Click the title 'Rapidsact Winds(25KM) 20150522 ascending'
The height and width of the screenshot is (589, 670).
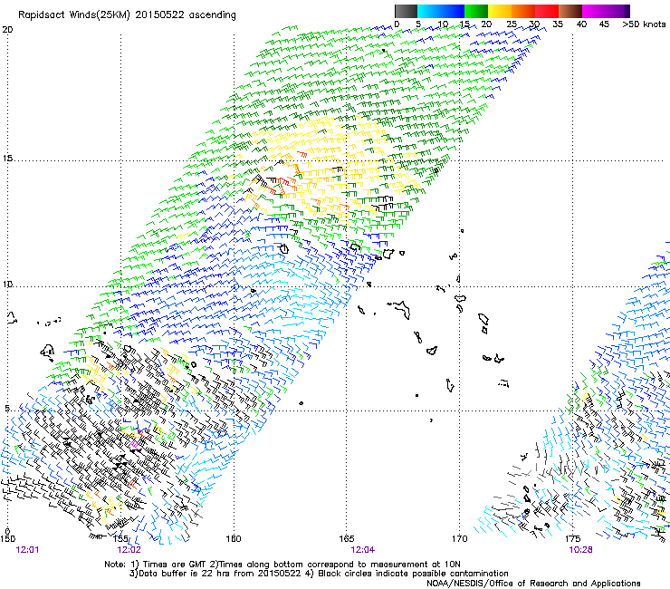[127, 15]
